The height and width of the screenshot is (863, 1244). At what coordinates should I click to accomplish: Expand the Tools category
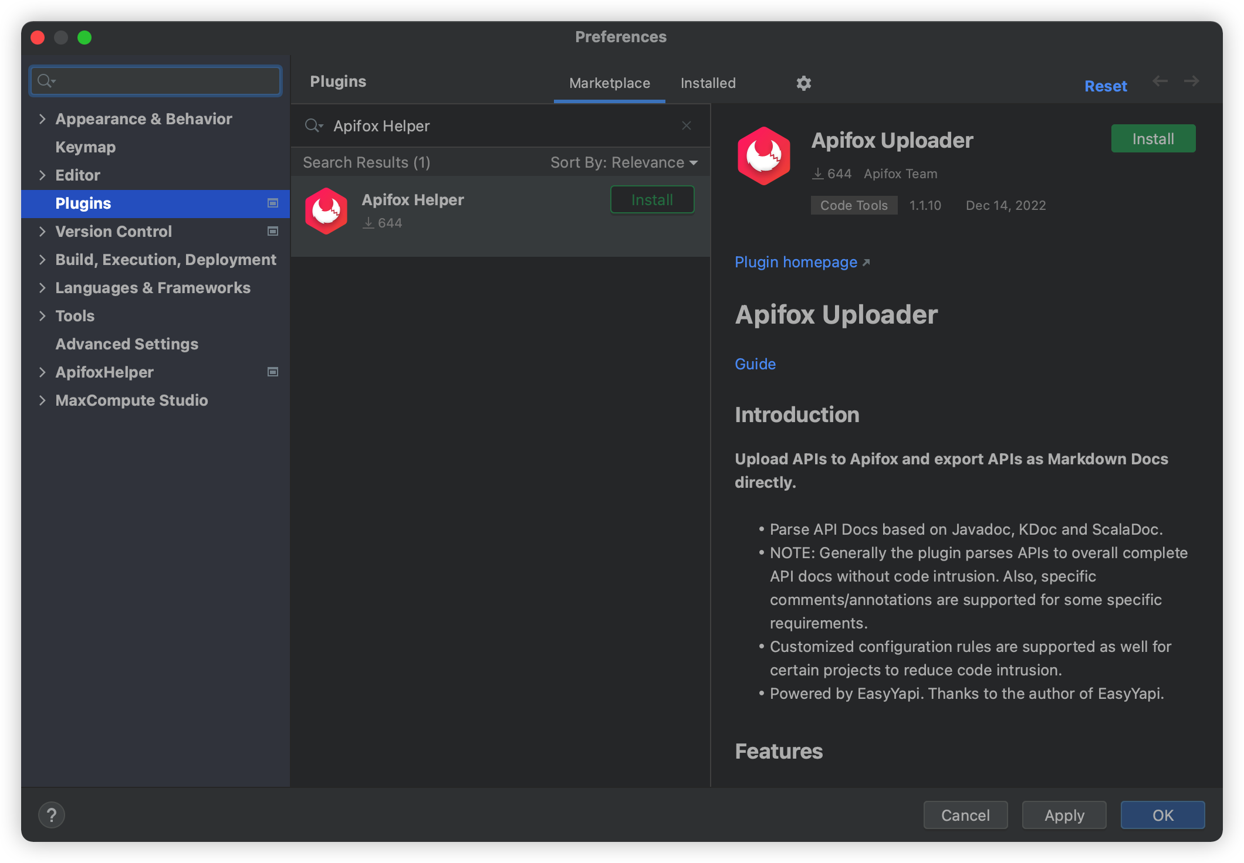[42, 316]
